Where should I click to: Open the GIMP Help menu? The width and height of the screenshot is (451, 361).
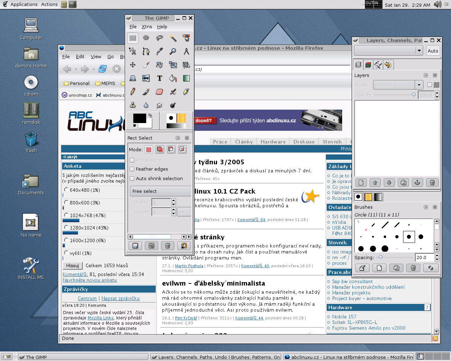point(162,27)
